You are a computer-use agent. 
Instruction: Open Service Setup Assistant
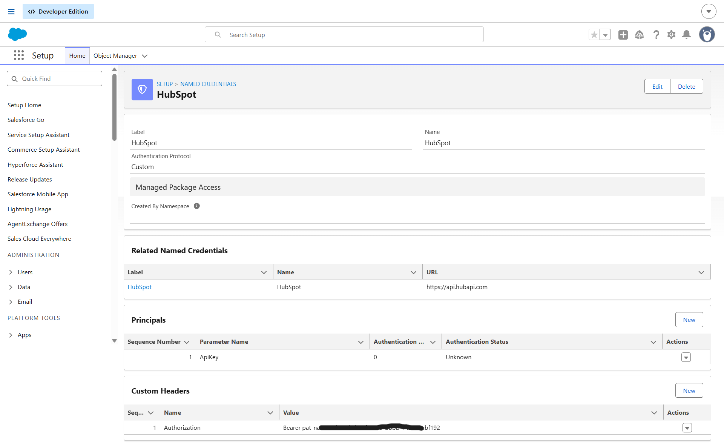38,135
